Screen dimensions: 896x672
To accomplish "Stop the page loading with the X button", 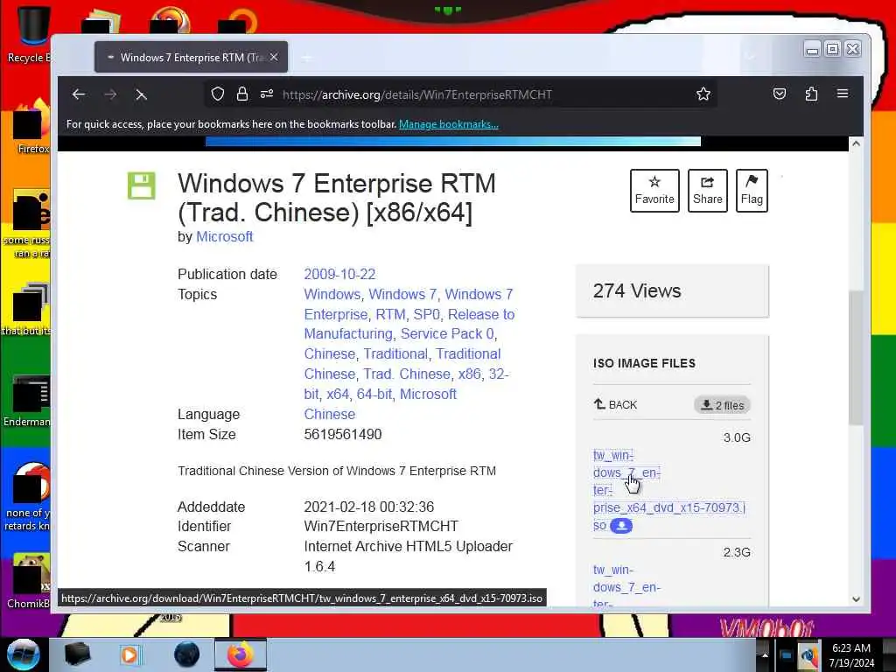I will coord(141,94).
